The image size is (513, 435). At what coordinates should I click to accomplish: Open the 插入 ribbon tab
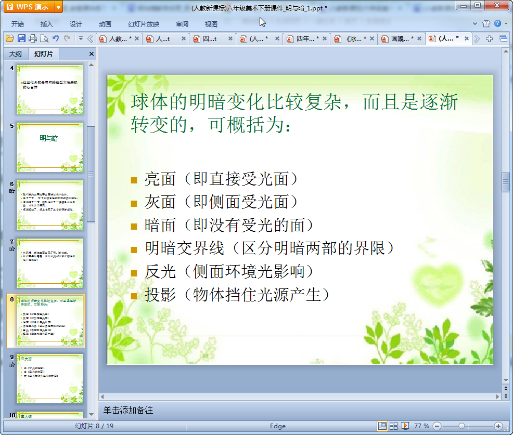click(x=46, y=24)
